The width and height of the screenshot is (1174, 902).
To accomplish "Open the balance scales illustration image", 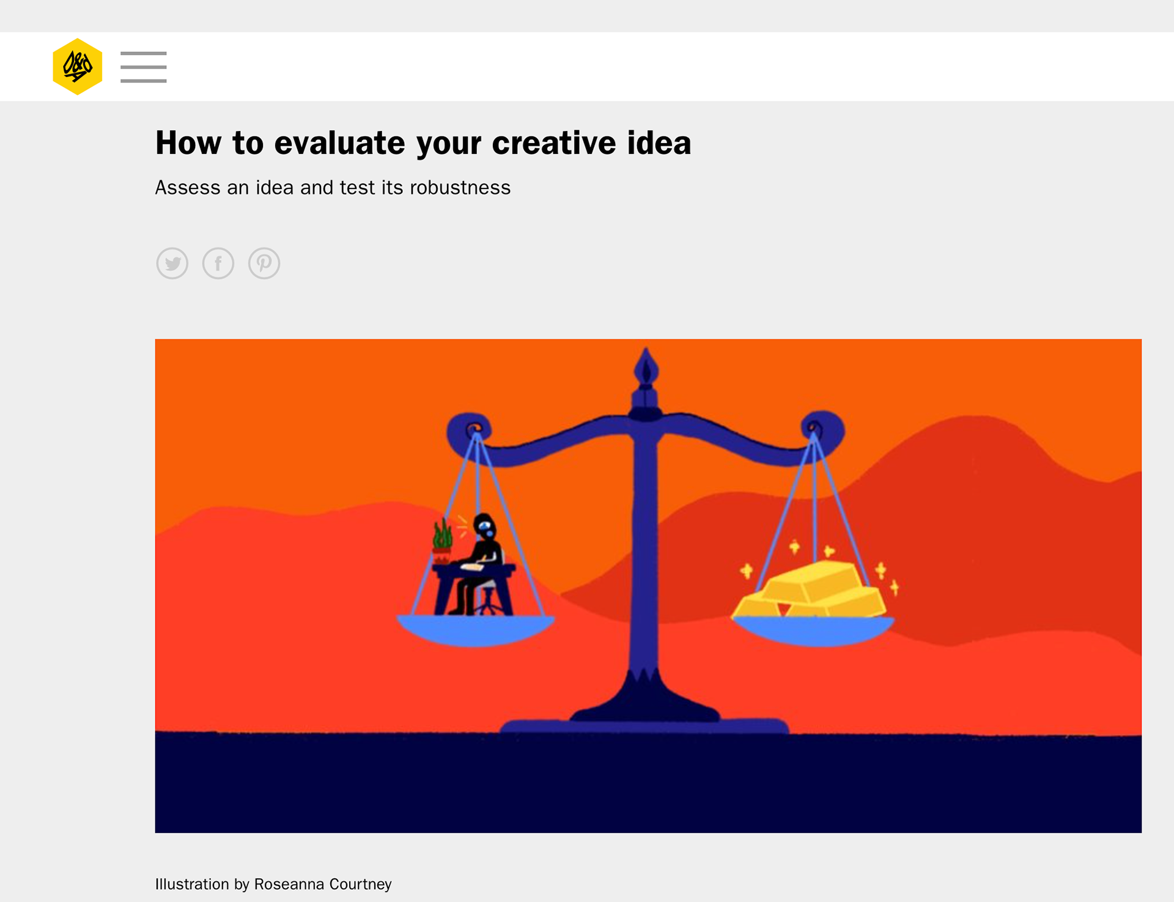I will [x=648, y=586].
